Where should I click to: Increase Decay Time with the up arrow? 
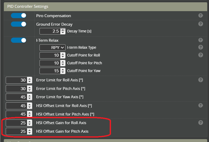63,30
